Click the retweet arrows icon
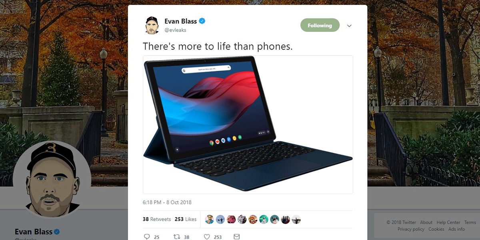Image resolution: width=480 pixels, height=240 pixels. coord(176,237)
